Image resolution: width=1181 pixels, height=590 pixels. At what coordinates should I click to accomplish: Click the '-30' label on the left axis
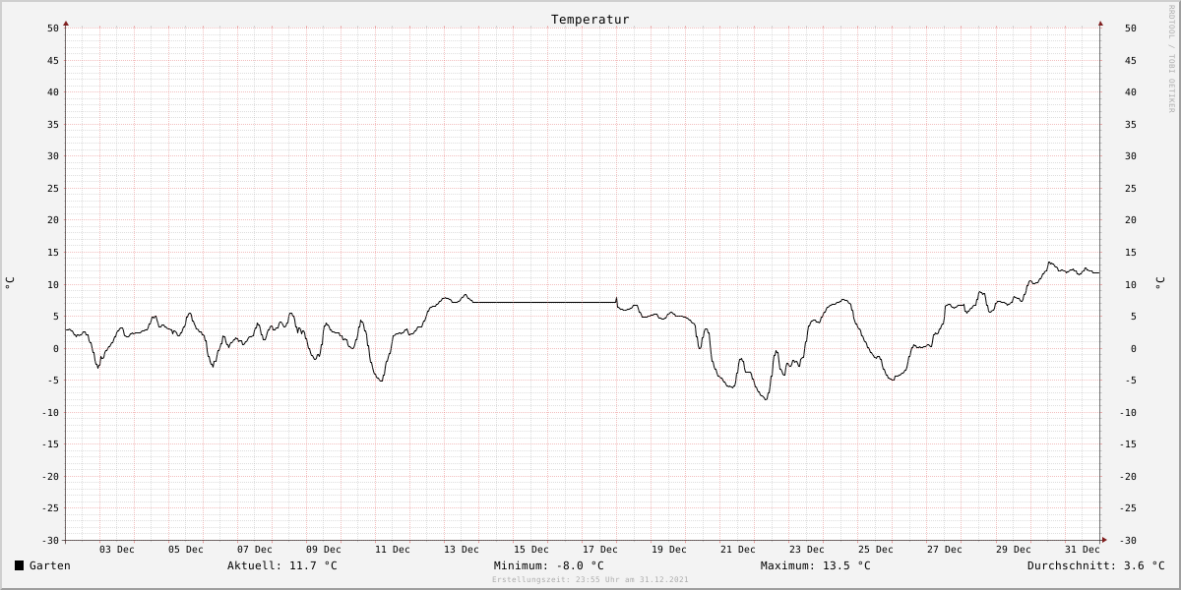click(51, 541)
